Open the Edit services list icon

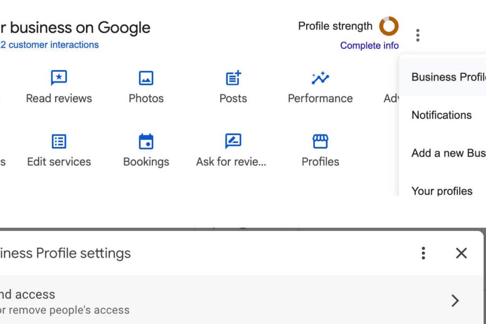click(x=59, y=141)
